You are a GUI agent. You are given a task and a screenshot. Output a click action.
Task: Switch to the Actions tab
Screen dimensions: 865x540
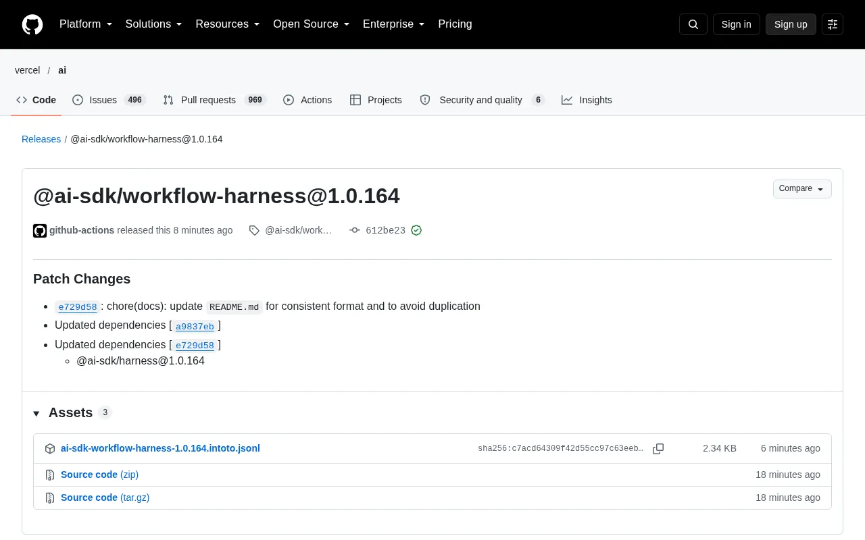click(x=307, y=100)
